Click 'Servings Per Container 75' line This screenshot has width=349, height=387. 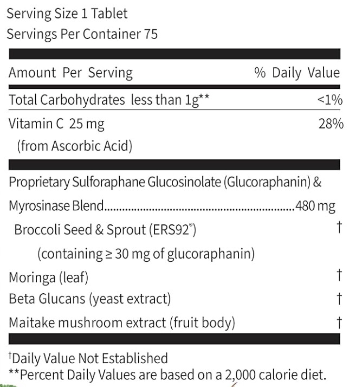click(82, 34)
